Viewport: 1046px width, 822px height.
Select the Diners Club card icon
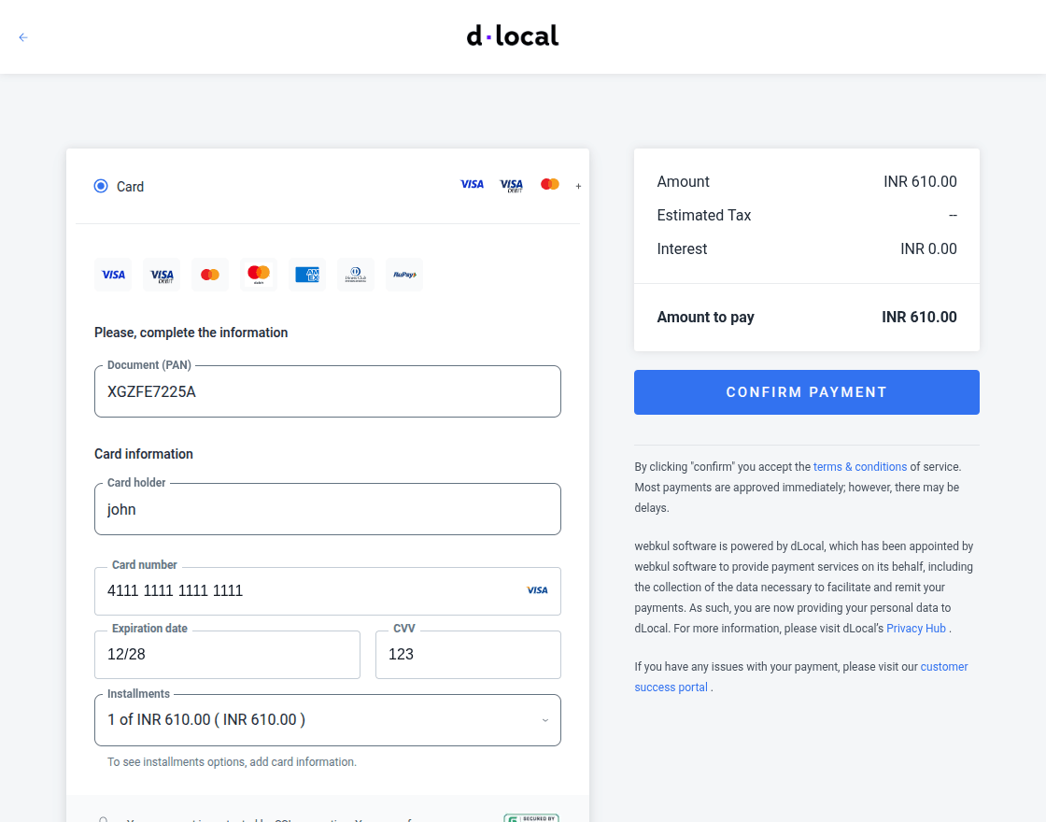coord(356,274)
